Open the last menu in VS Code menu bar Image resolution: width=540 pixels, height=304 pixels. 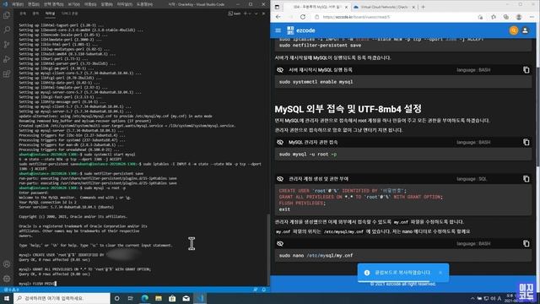point(144,4)
